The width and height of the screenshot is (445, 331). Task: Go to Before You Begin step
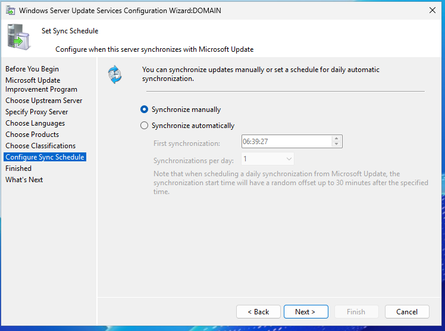32,69
